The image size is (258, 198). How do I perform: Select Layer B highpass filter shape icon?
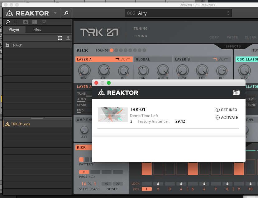pyautogui.click(x=226, y=59)
